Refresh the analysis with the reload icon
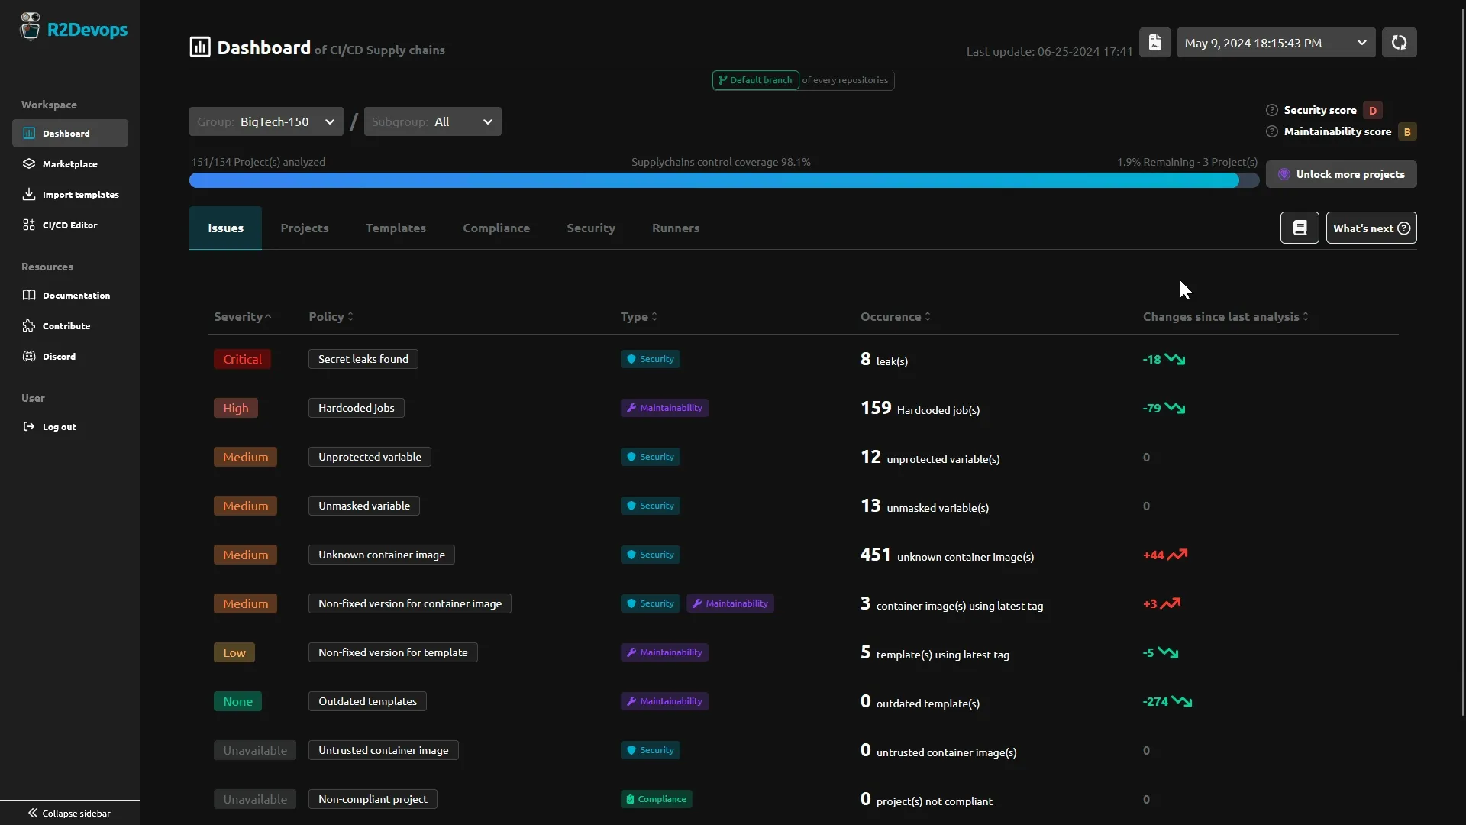1466x825 pixels. [x=1400, y=43]
